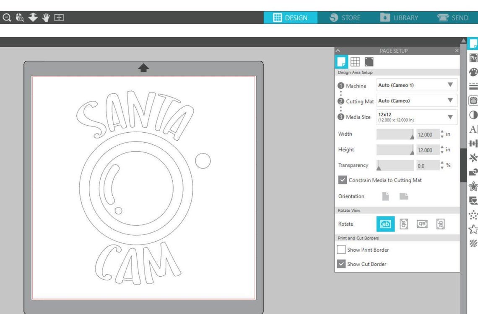This screenshot has width=478, height=314.
Task: Select the CAM lettering on canvas
Action: (x=138, y=263)
